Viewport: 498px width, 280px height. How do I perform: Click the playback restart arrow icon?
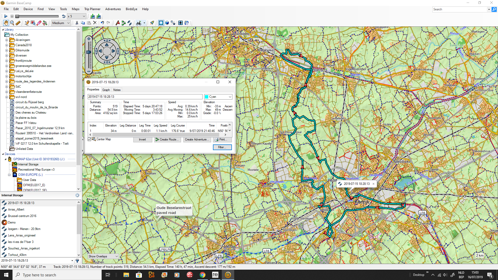click(64, 16)
